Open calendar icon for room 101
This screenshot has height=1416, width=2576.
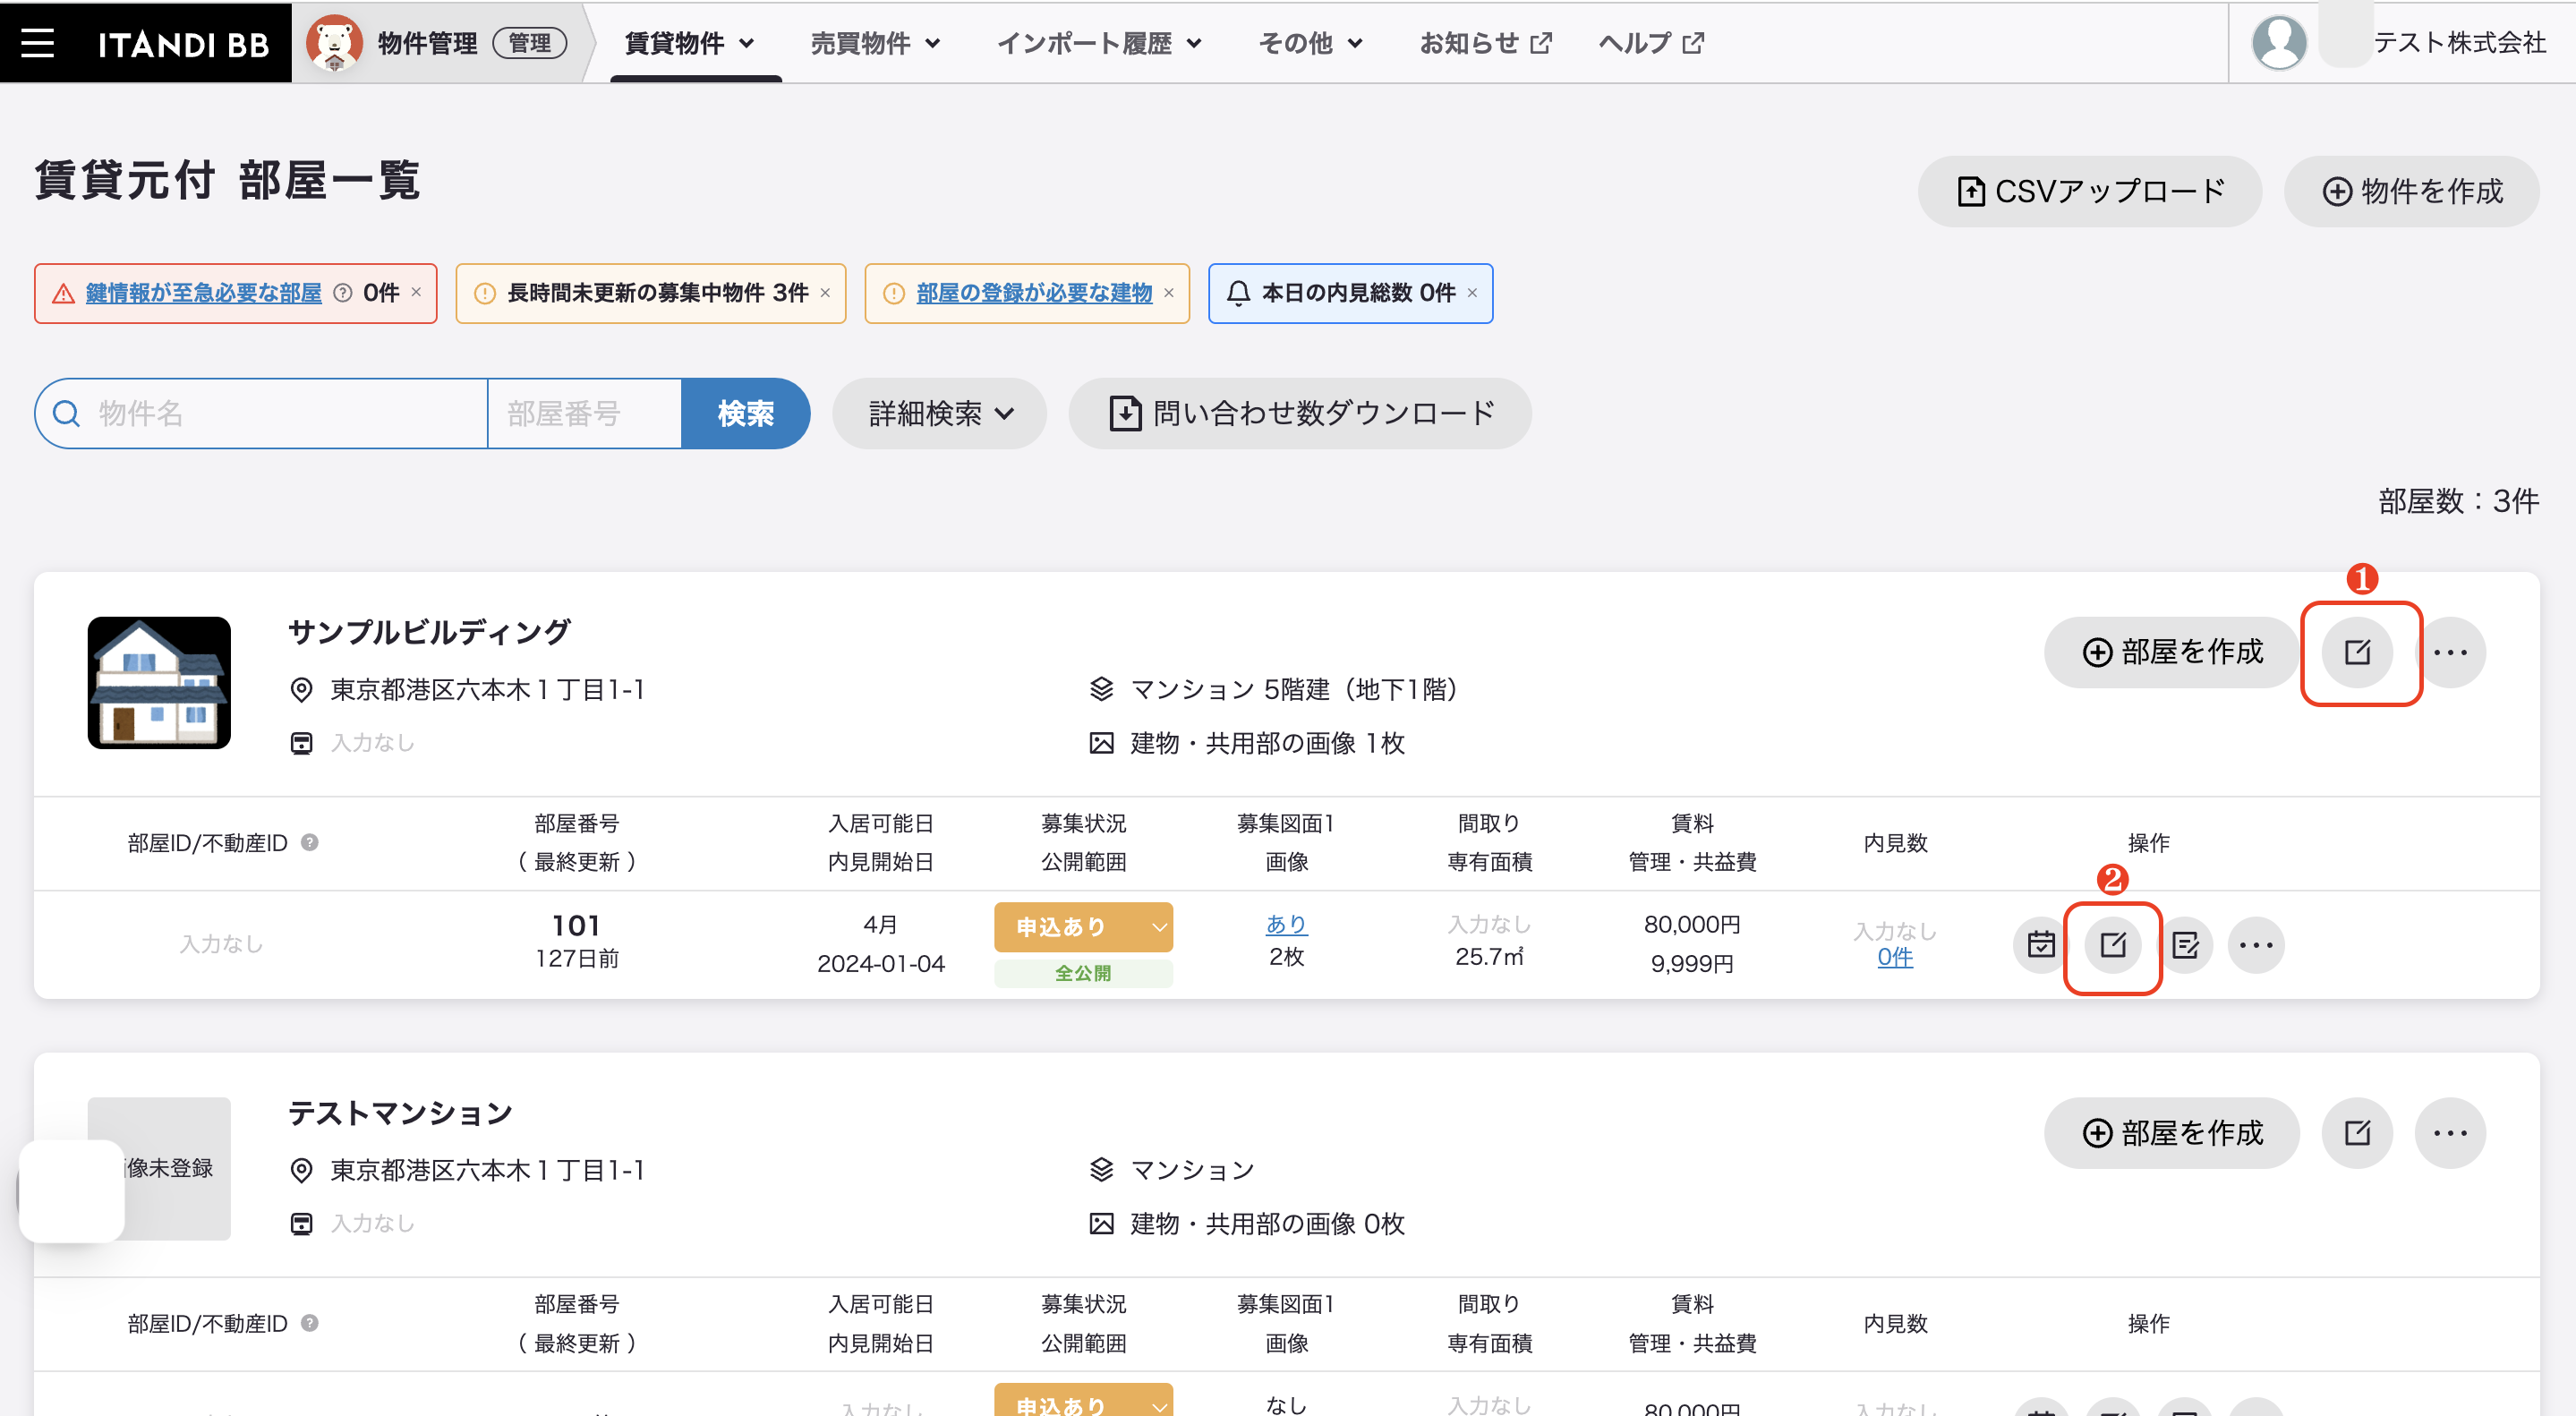pyautogui.click(x=2041, y=945)
